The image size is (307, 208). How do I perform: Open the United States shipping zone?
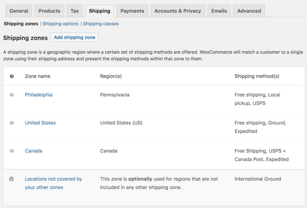pos(40,123)
